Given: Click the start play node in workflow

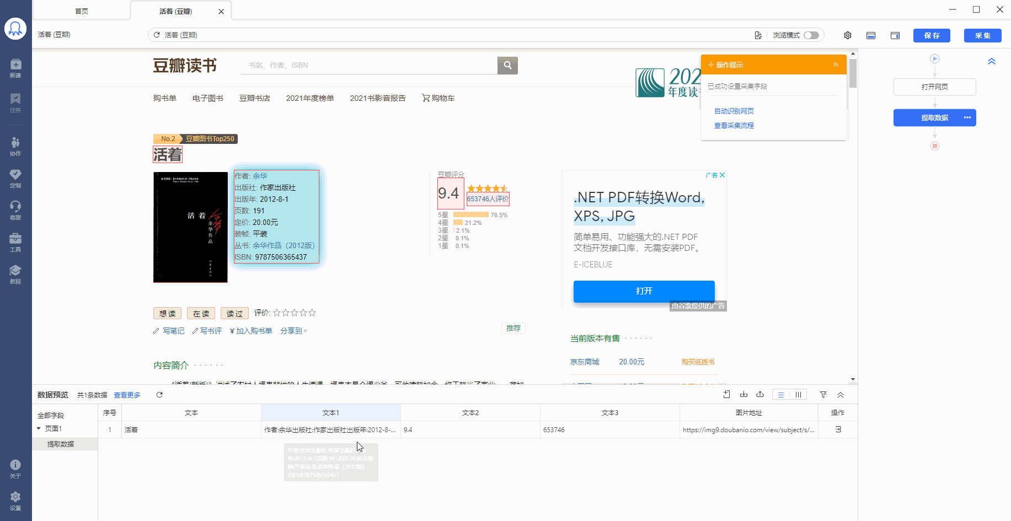Looking at the screenshot, I should tap(935, 59).
